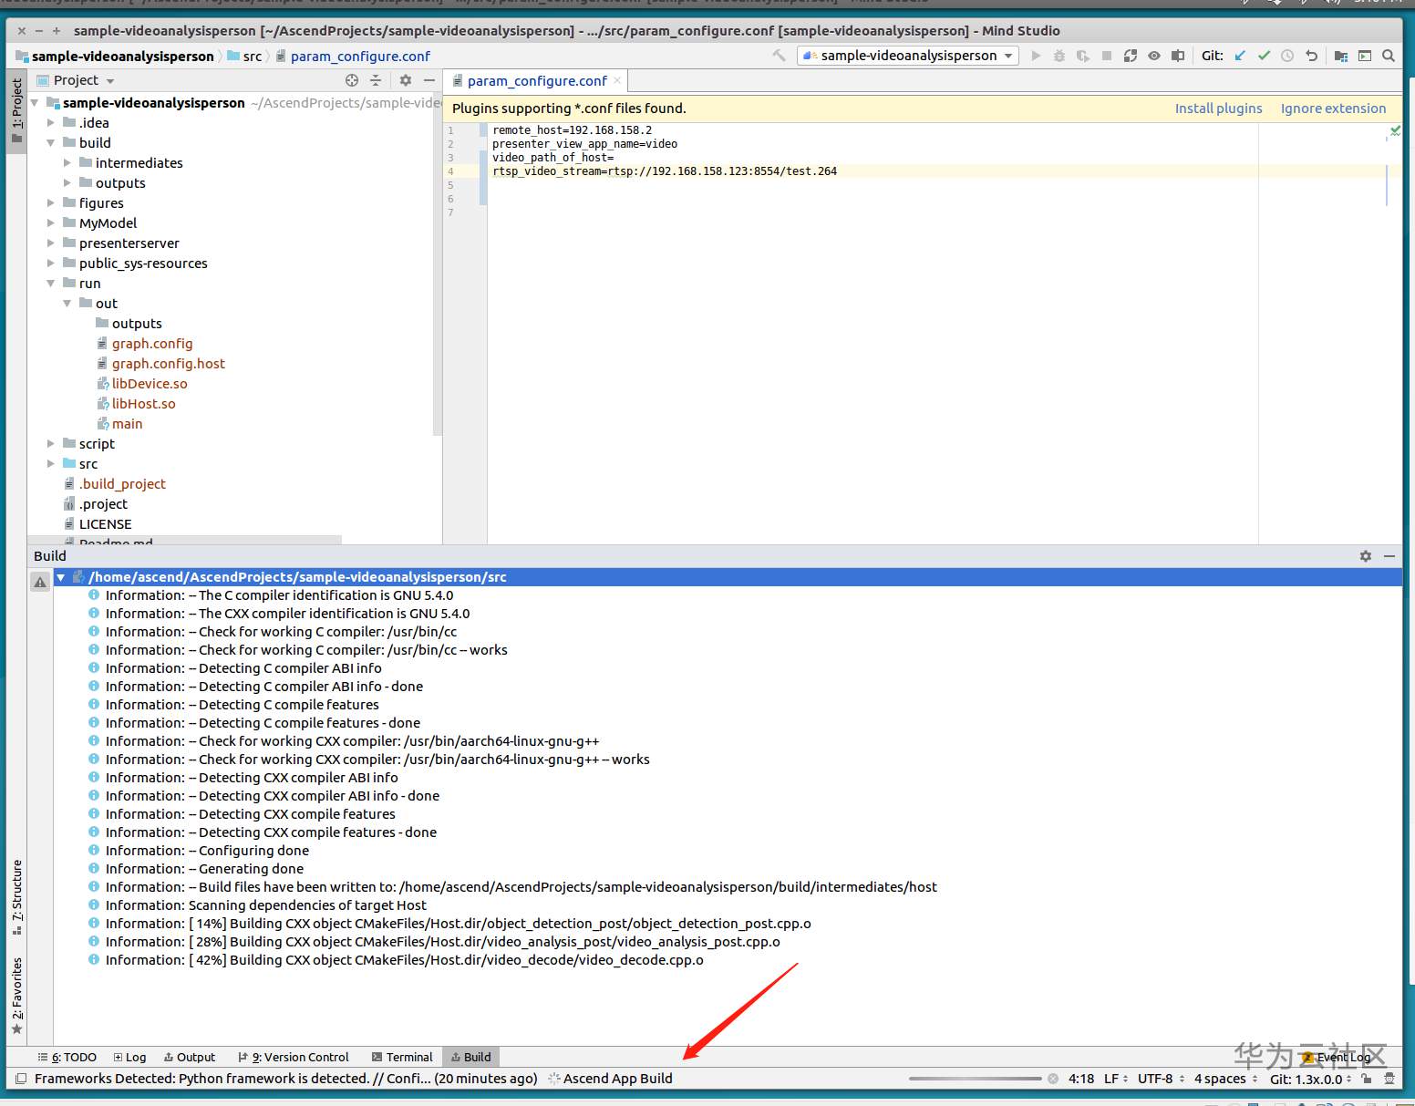Click the Debug bug icon
The height and width of the screenshot is (1106, 1415).
1059,56
